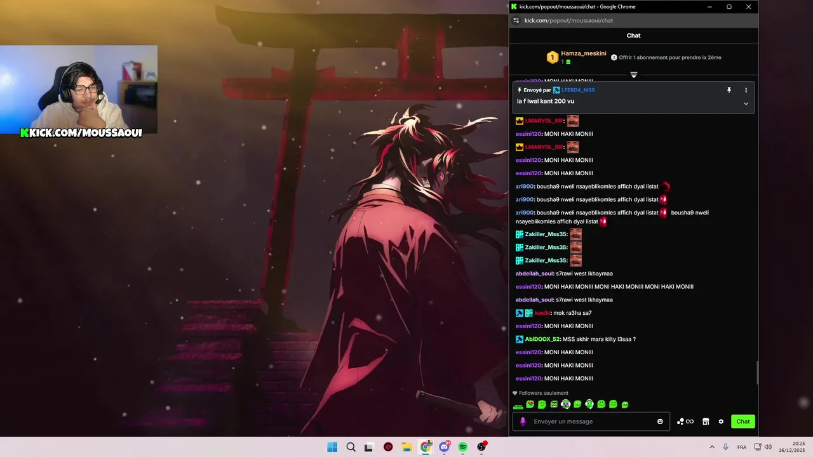
Task: Click taskbar microphone in-use indicator
Action: pos(725,447)
